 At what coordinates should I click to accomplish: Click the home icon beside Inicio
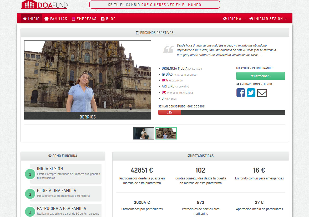[x=25, y=19]
